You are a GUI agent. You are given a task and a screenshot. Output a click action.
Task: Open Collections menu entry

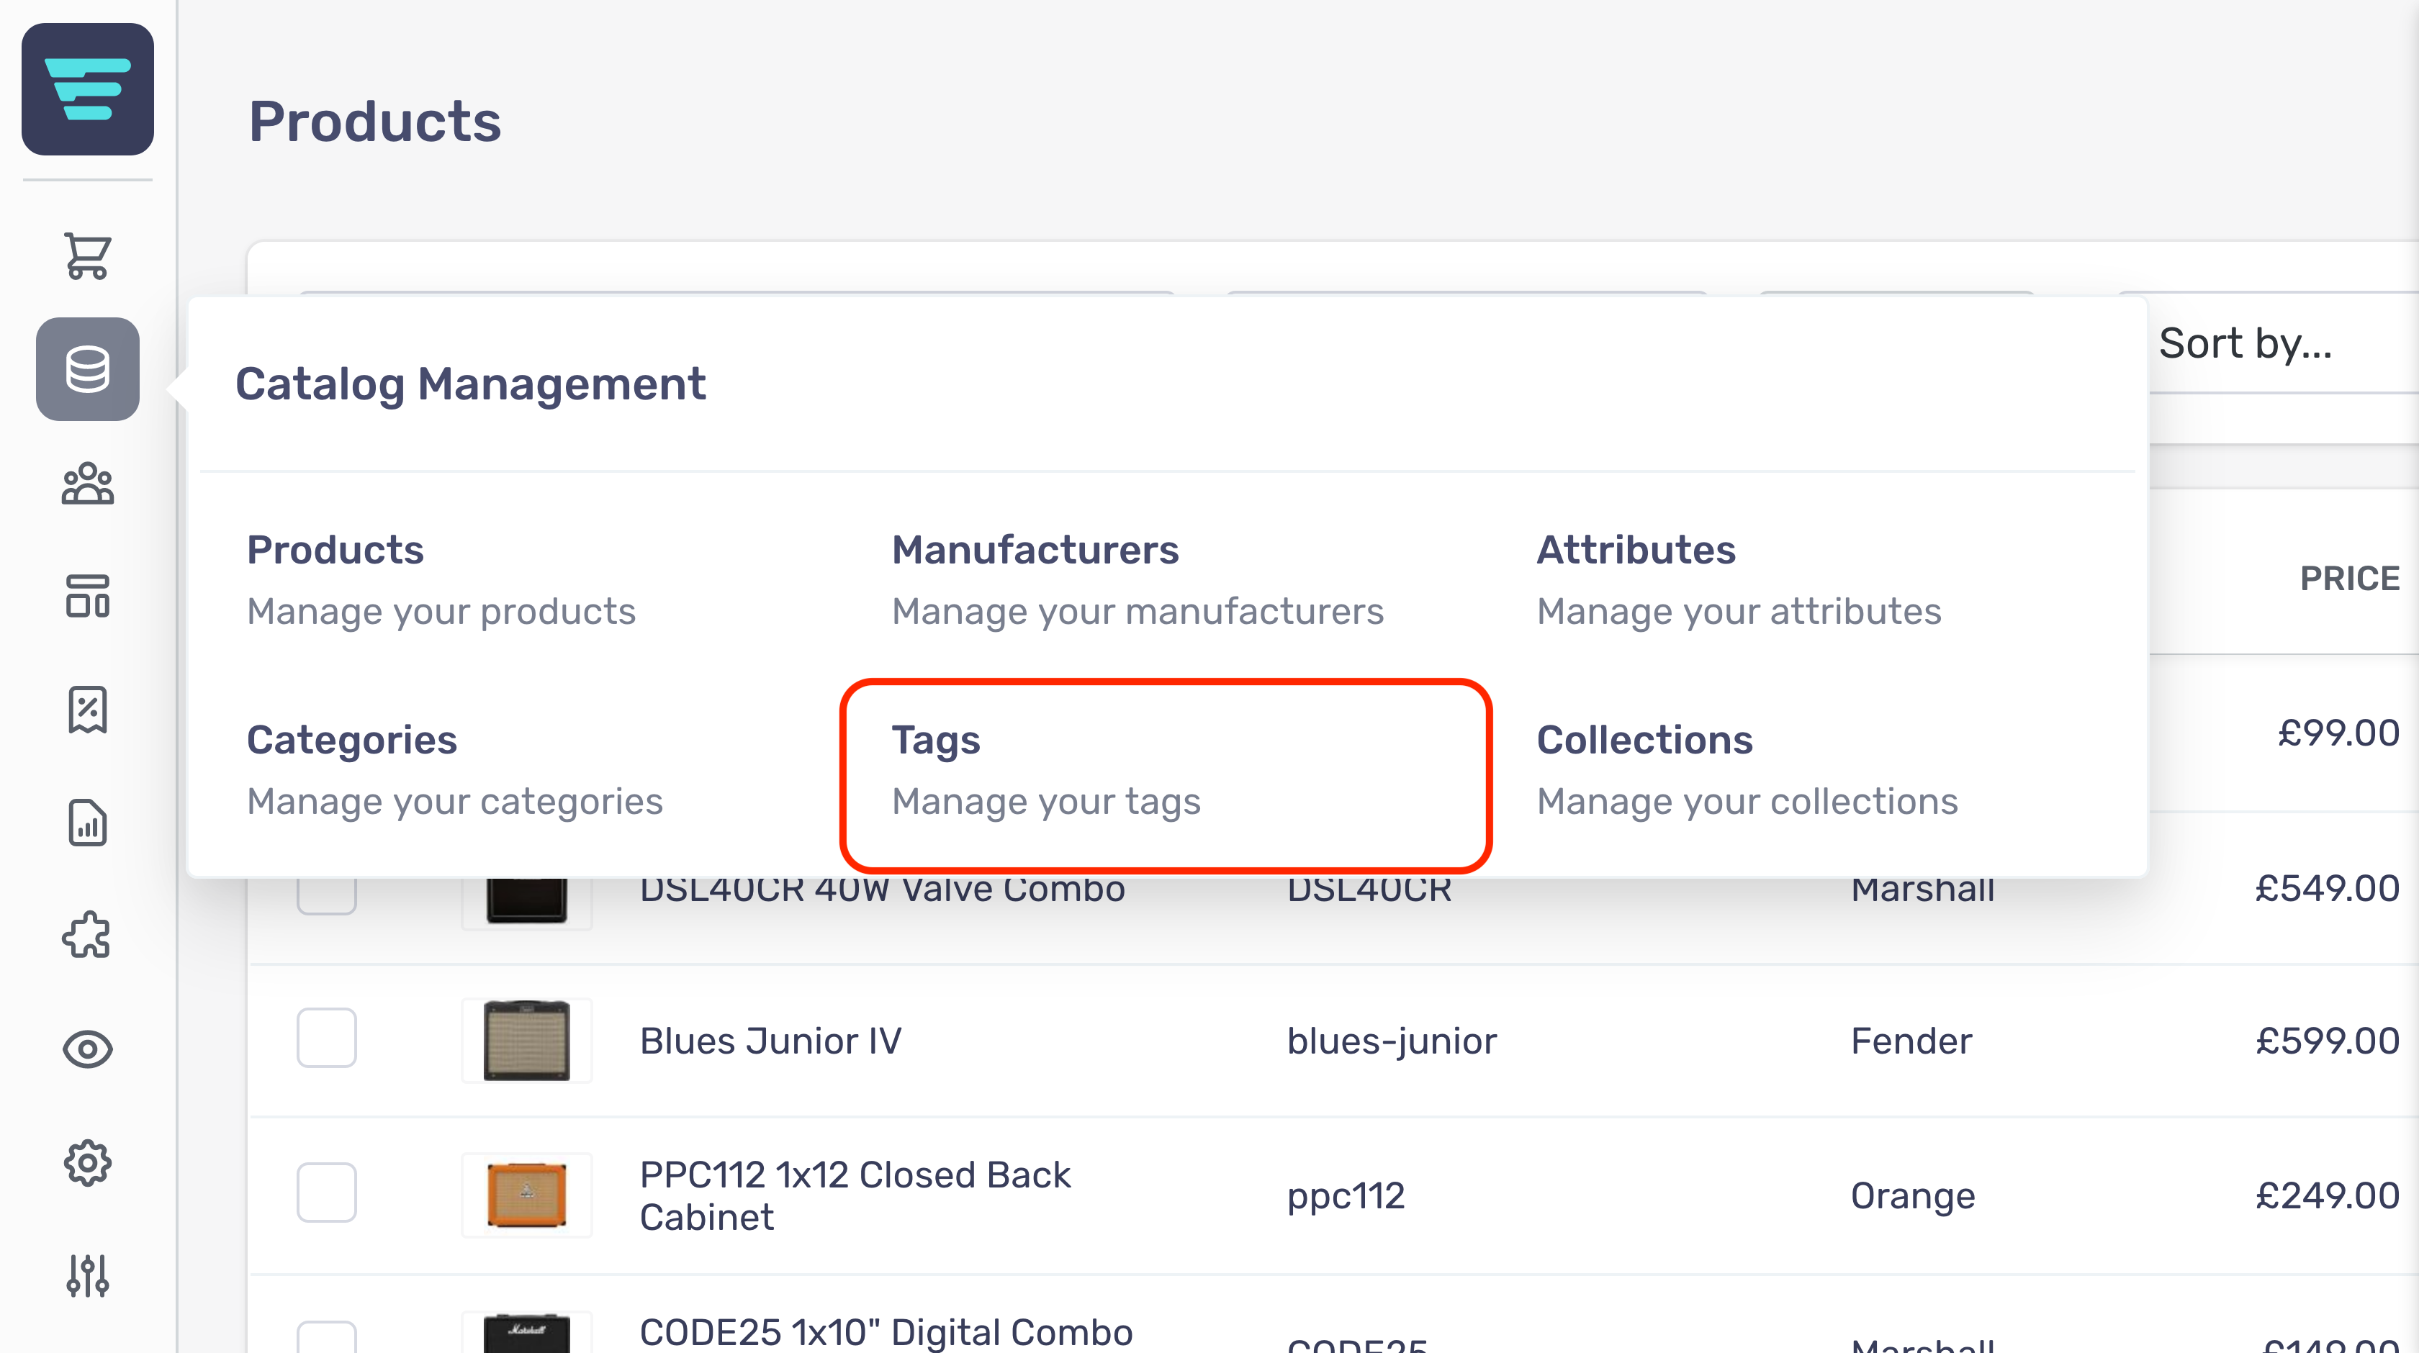(1747, 770)
